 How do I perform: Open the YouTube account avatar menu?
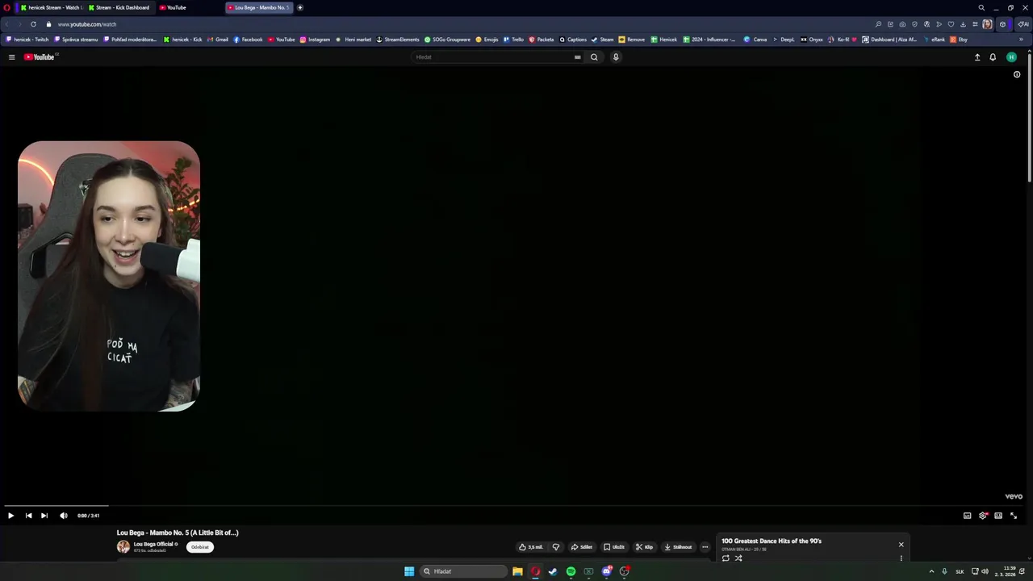(1011, 57)
